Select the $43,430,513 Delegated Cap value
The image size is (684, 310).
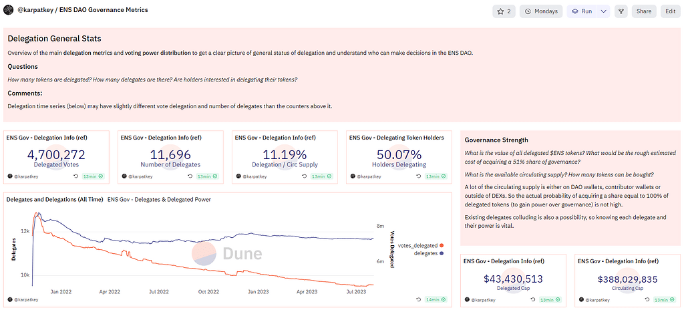point(513,279)
